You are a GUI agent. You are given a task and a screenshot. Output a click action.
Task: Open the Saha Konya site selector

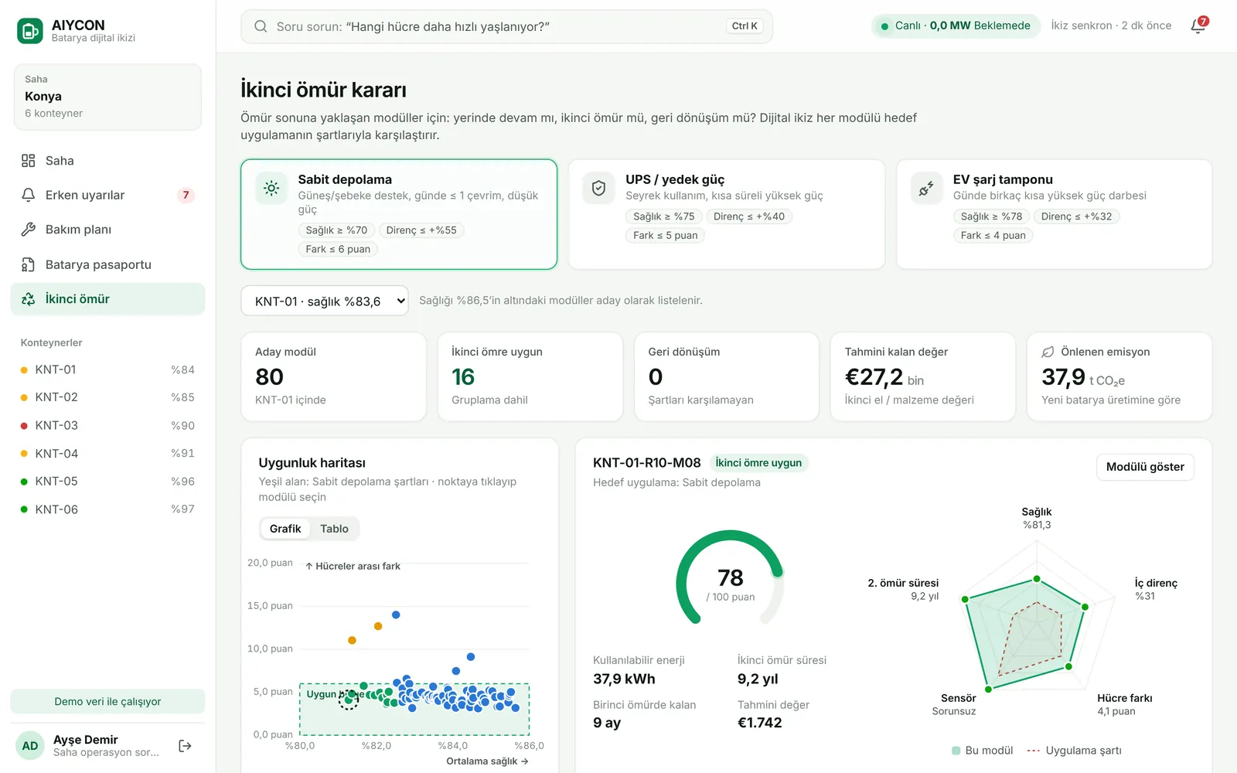(107, 97)
